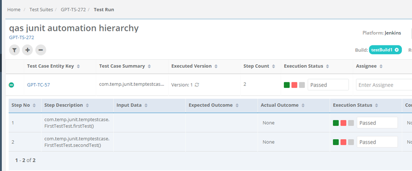Sort by Actual Outcome column
The height and width of the screenshot is (171, 412).
[x=303, y=105]
